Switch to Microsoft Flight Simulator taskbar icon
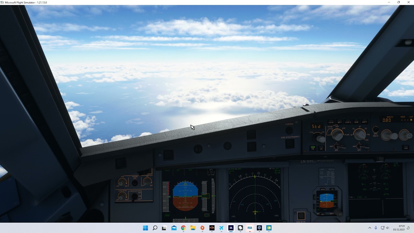 [x=221, y=228]
